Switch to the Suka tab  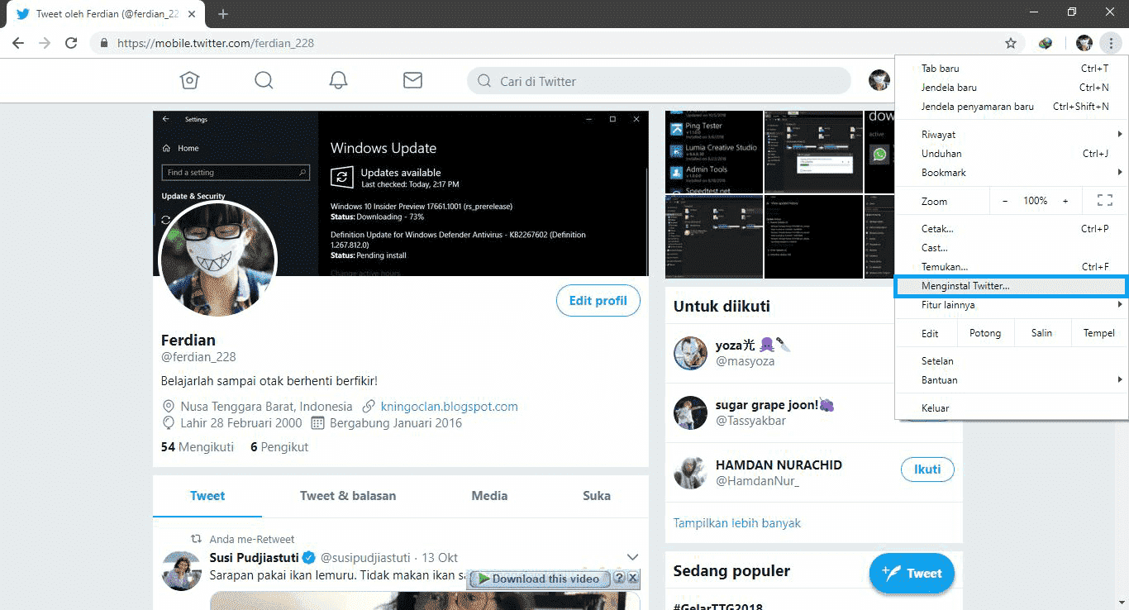click(597, 496)
